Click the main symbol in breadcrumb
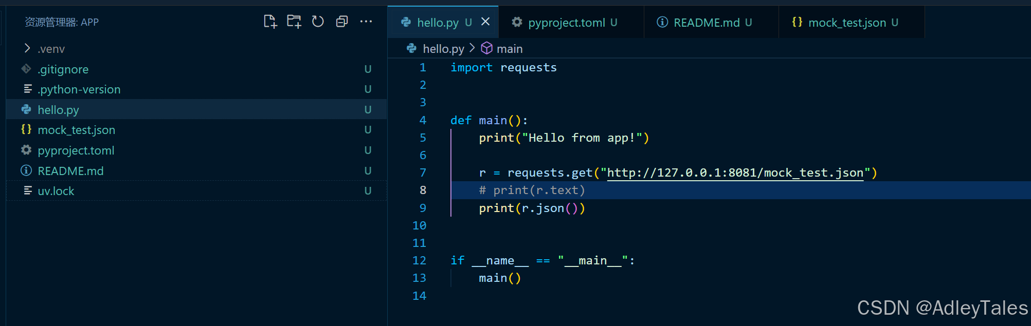 pos(510,49)
